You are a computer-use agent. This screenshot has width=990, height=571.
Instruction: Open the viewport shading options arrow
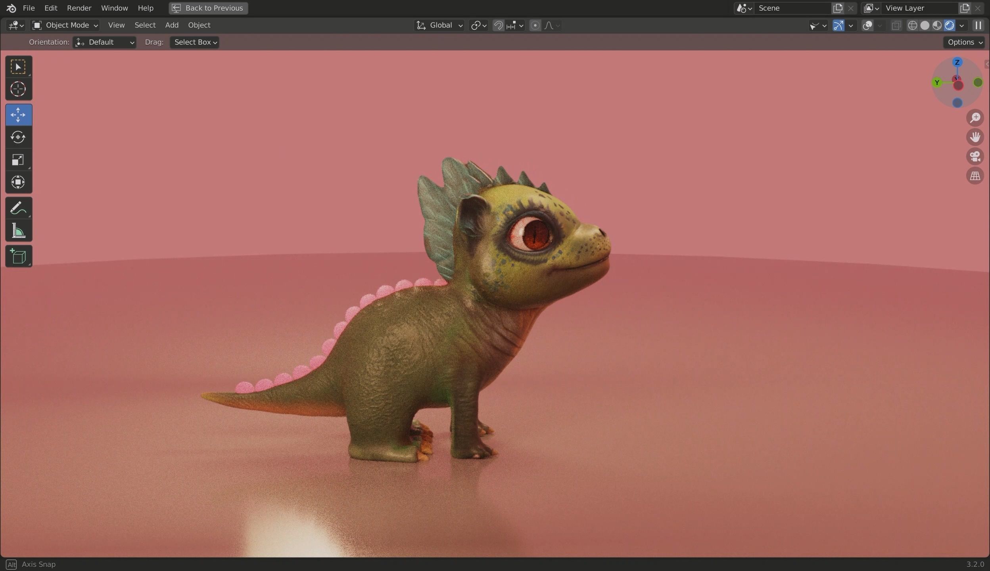click(x=961, y=25)
